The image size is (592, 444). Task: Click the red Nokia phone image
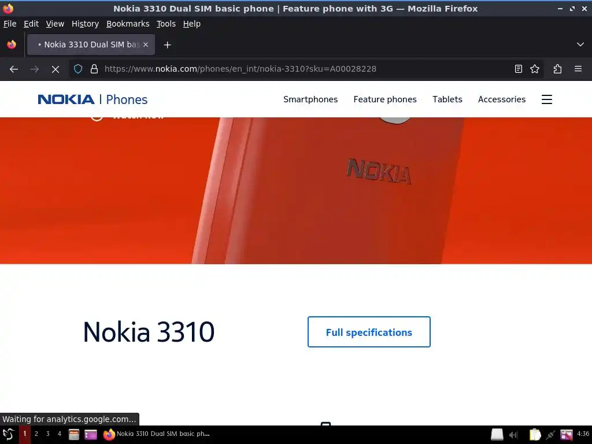pos(296,191)
